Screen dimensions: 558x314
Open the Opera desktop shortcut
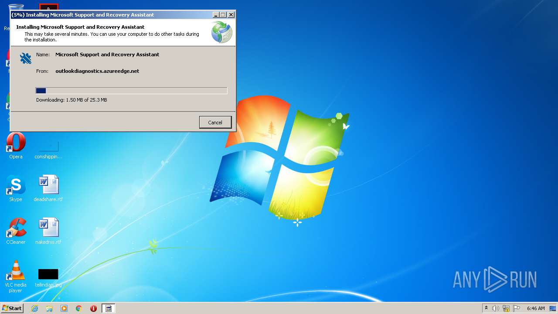(16, 146)
